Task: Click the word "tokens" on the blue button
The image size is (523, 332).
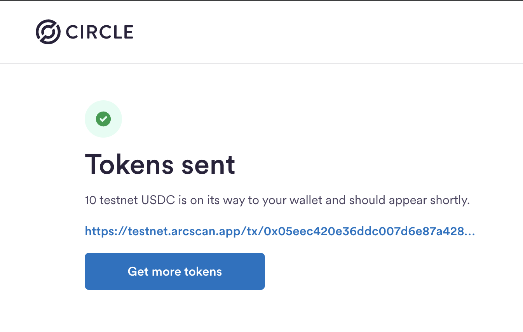Action: click(203, 271)
